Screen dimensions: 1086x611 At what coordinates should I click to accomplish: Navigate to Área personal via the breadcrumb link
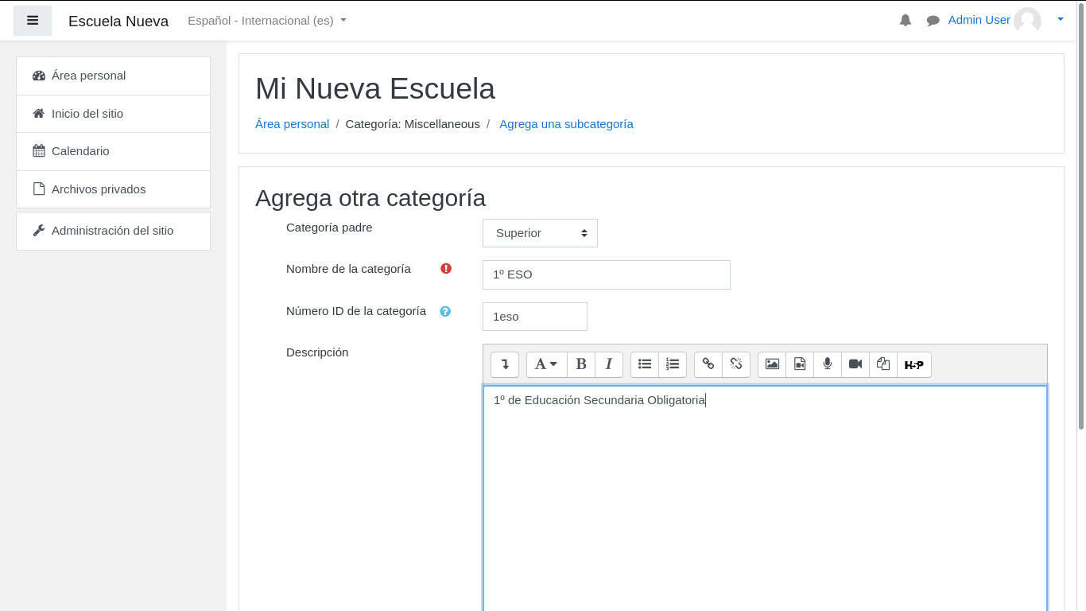(x=292, y=124)
